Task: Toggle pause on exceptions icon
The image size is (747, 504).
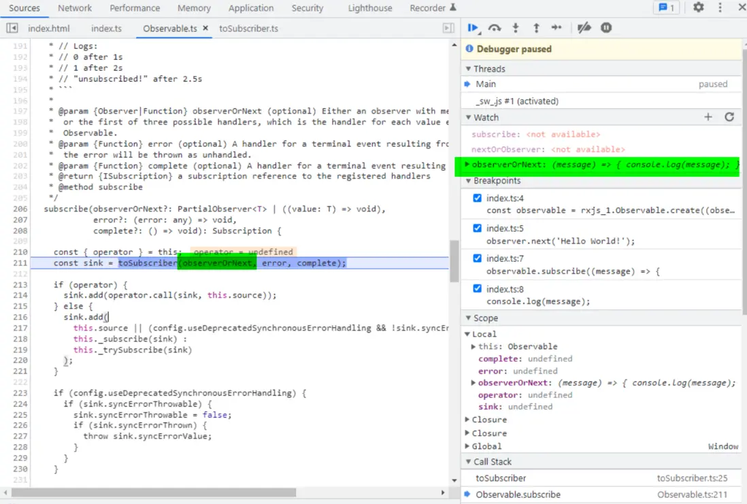Action: pyautogui.click(x=606, y=28)
